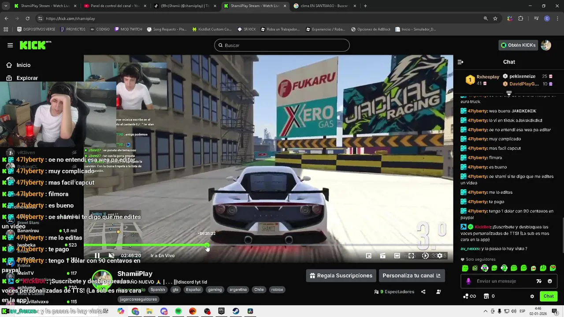Screen dimensions: 564x317
Task: Bookmark this page with star icon
Action: pyautogui.click(x=495, y=18)
